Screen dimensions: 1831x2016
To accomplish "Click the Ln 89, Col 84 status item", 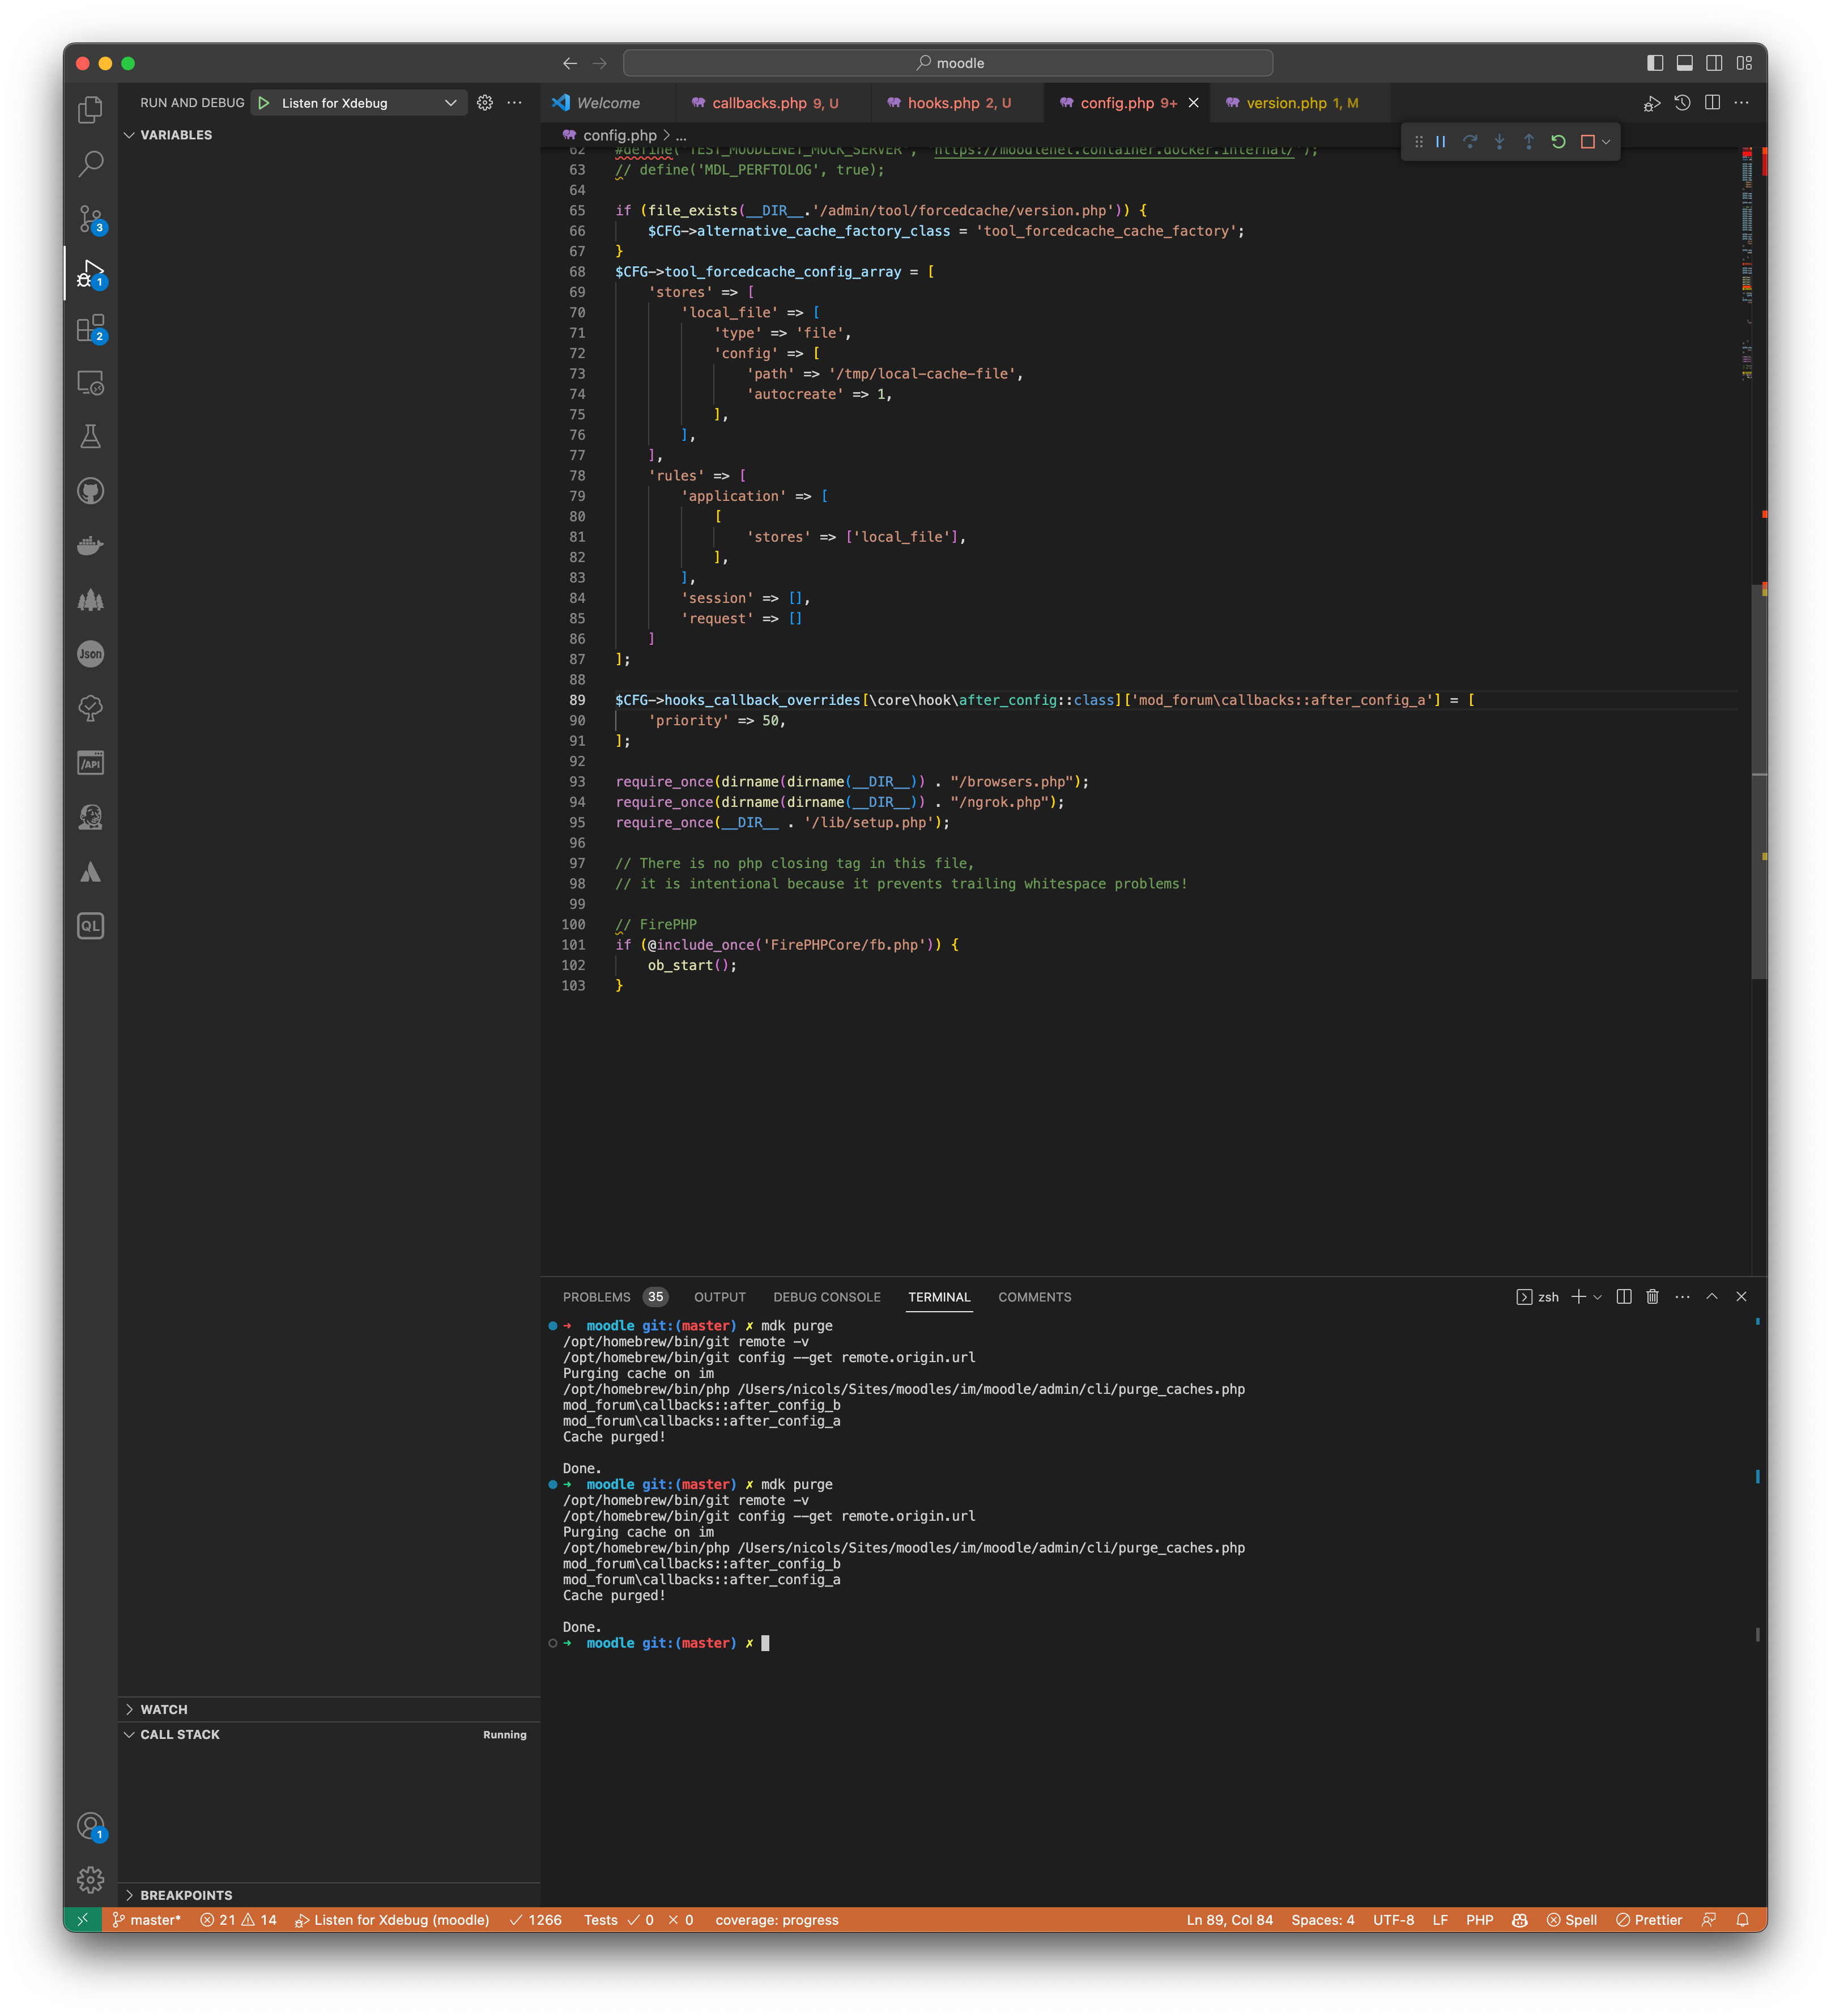I will point(1230,1920).
